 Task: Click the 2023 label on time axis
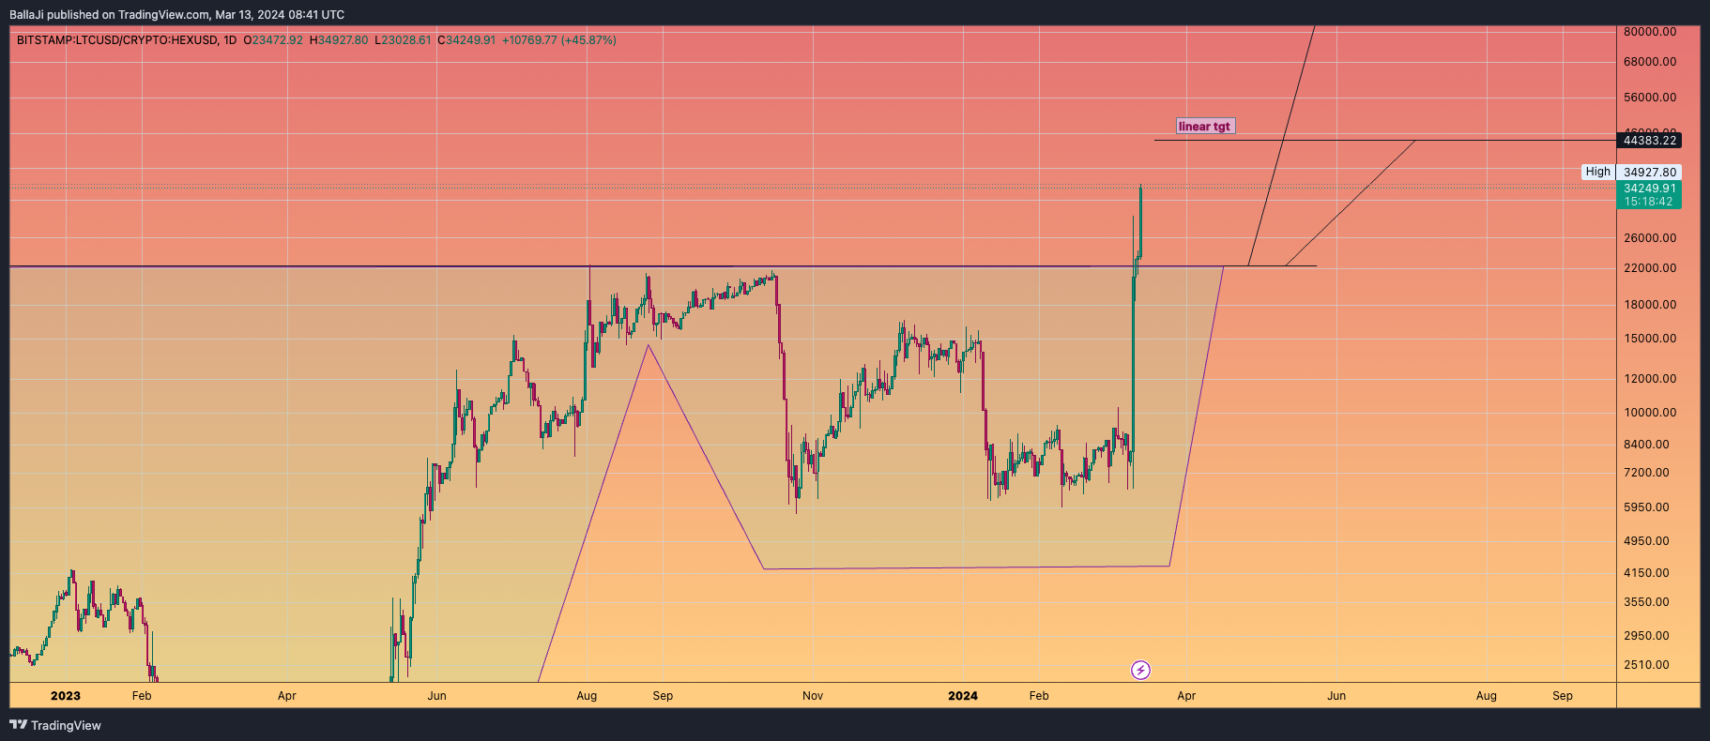pos(66,696)
